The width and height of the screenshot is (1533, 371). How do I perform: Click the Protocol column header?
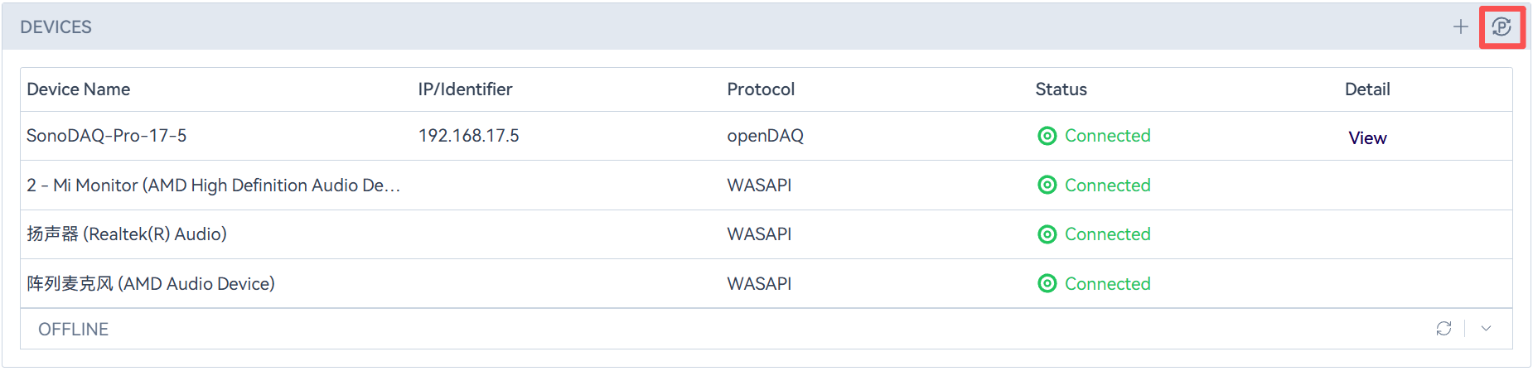coord(761,89)
